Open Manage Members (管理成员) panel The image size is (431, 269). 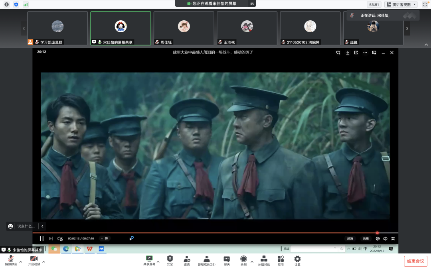[x=206, y=260]
